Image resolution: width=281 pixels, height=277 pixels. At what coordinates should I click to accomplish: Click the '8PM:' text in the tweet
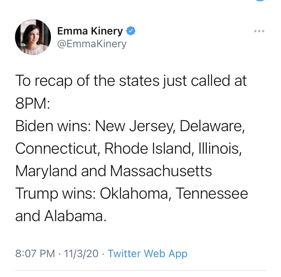pyautogui.click(x=33, y=103)
